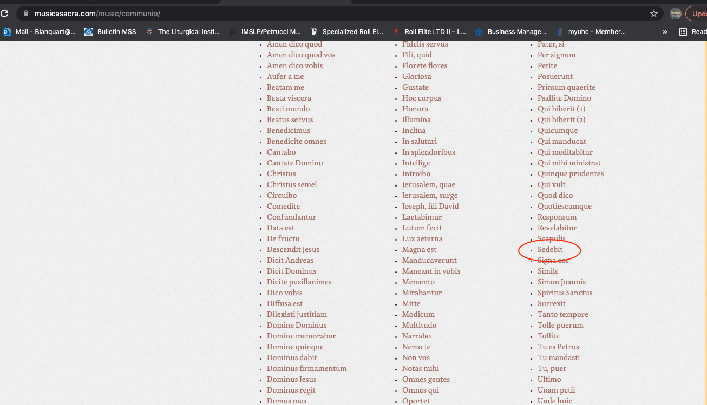Expand the hidden bookmarks overflow chevron
707x405 pixels.
665,32
